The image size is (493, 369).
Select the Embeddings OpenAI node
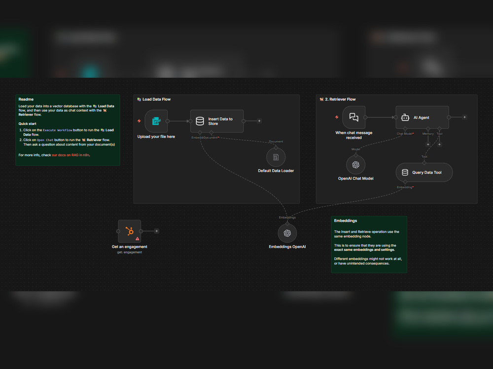(287, 233)
